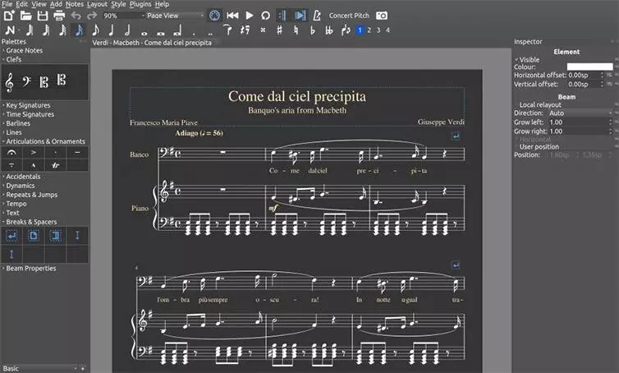The height and width of the screenshot is (373, 619).
Task: Select the eighth note duration
Action: 95,30
